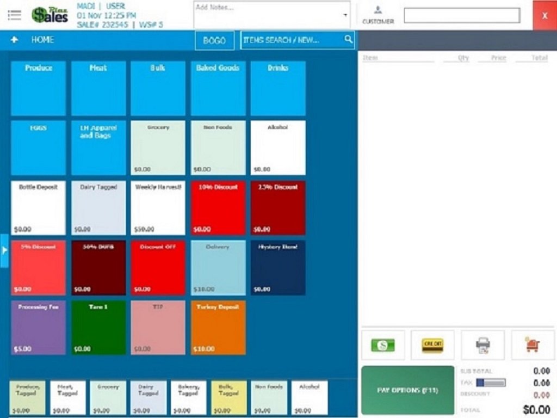The width and height of the screenshot is (557, 418).
Task: Select Dairy Tagged in bottom quick bar
Action: [148, 397]
